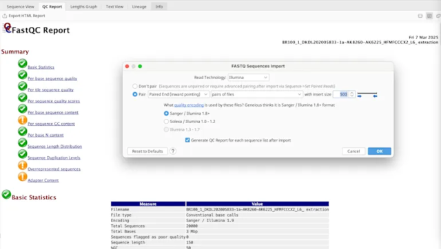Open the Per base sequence content link

pyautogui.click(x=53, y=112)
